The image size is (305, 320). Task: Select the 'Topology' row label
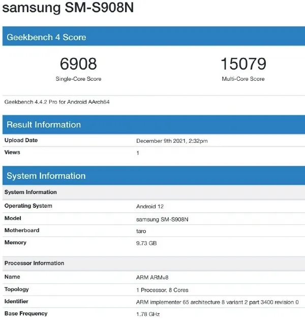pos(17,290)
